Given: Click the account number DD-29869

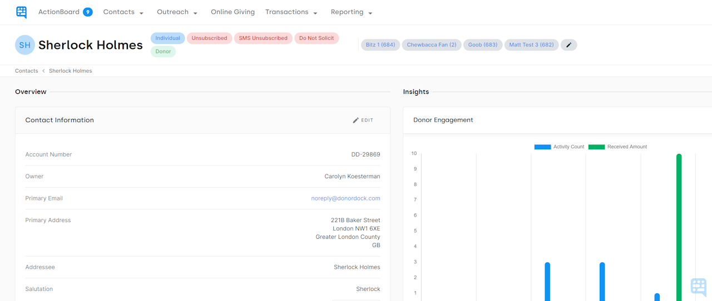Looking at the screenshot, I should tap(366, 154).
